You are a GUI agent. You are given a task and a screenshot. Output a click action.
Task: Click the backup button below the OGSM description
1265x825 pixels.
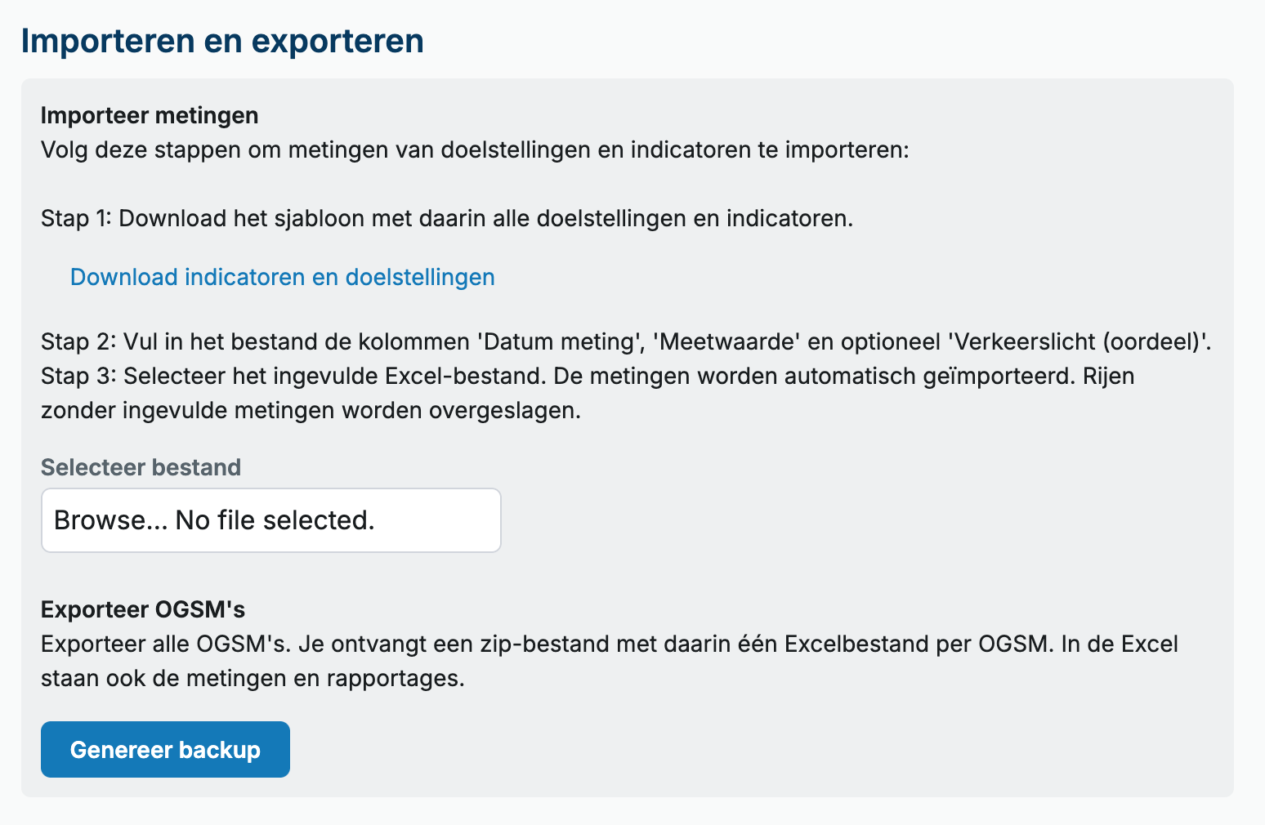[165, 748]
